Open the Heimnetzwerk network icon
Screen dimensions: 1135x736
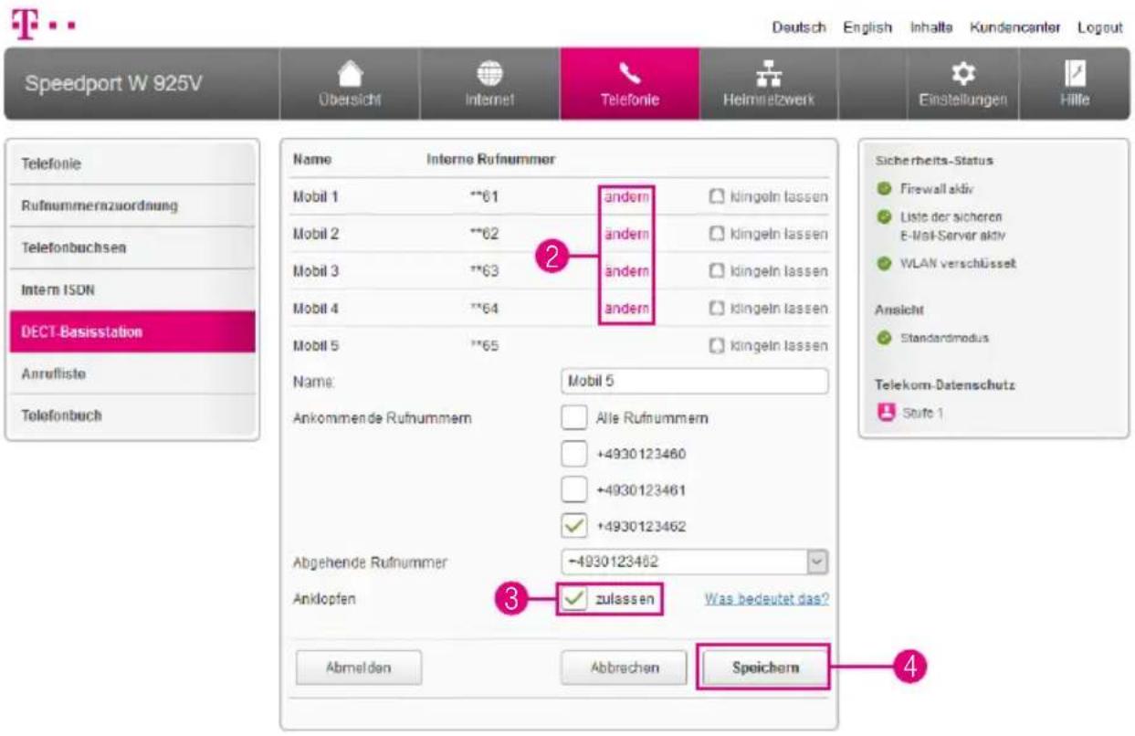(768, 73)
